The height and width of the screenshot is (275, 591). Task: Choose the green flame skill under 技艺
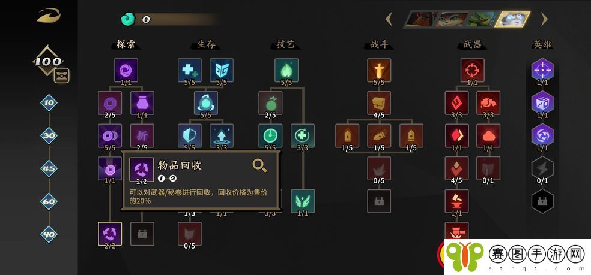[x=286, y=70]
